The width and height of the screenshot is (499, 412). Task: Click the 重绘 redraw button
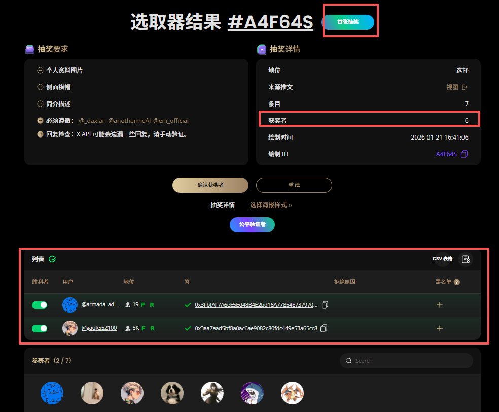tap(294, 185)
